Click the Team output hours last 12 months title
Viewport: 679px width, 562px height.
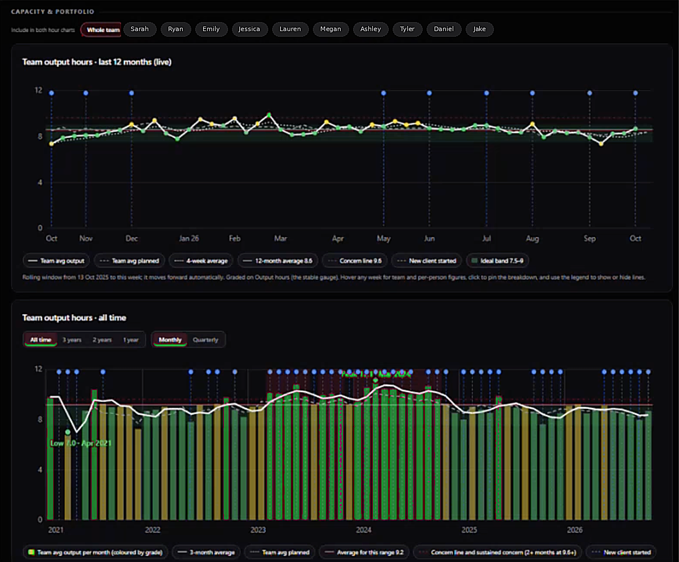click(x=97, y=62)
